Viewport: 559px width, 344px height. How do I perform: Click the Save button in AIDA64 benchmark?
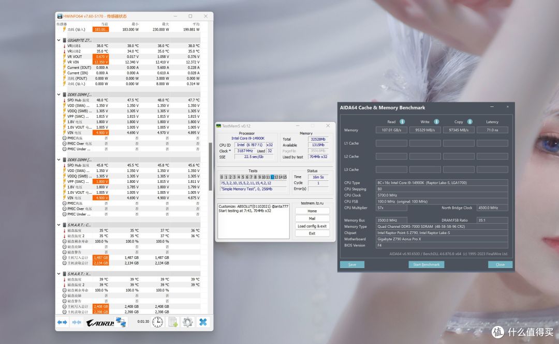click(x=352, y=264)
